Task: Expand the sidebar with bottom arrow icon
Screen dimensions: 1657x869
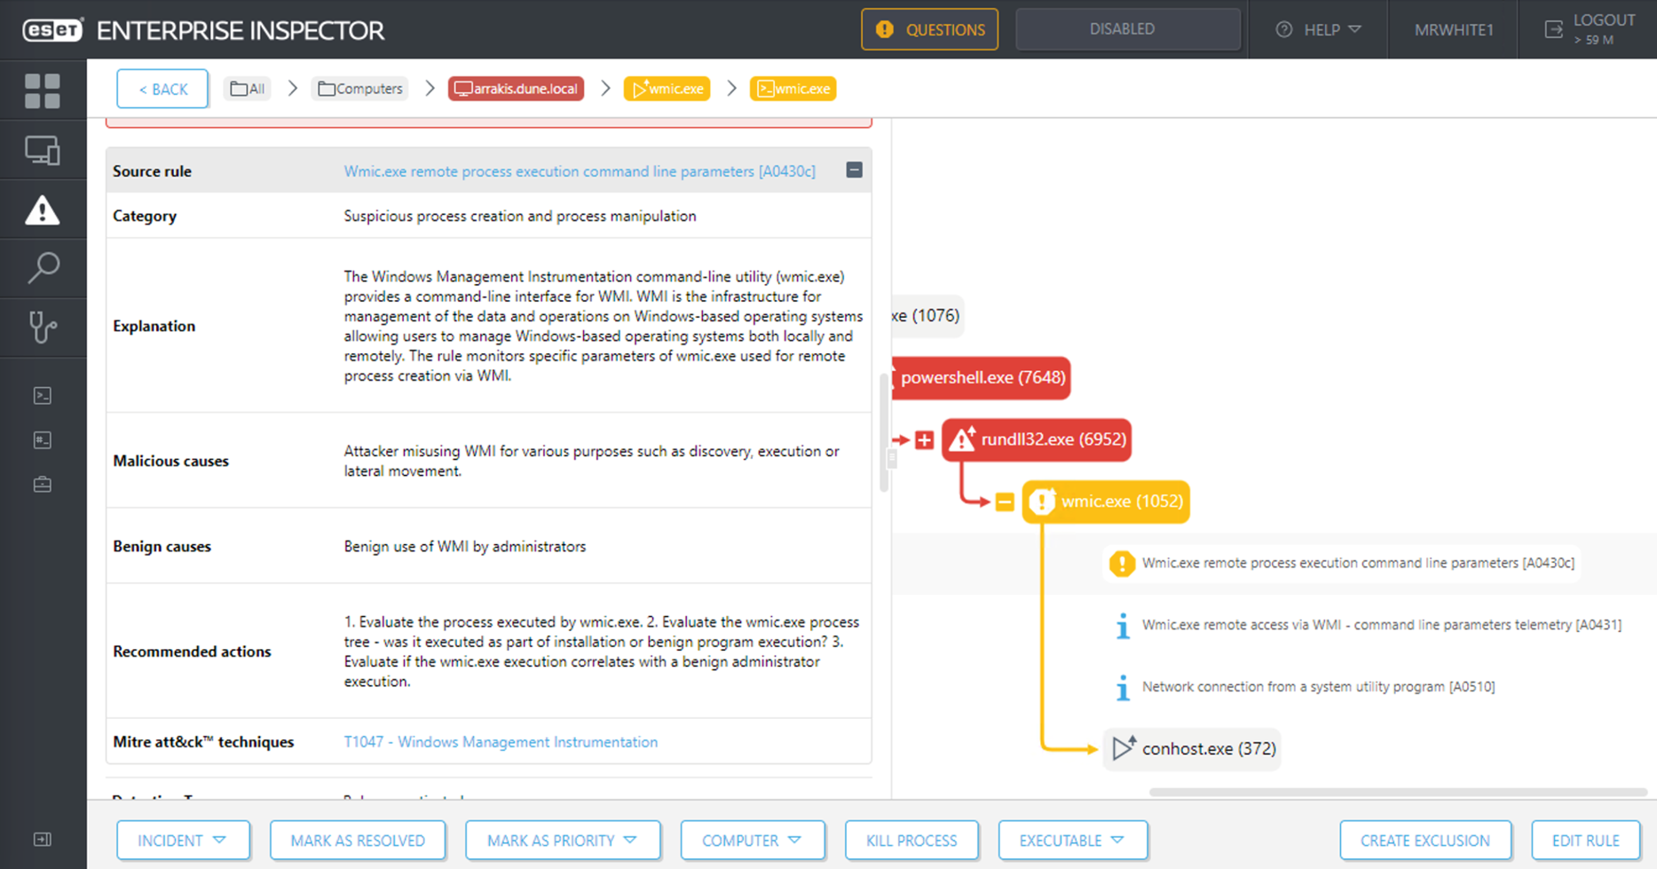Action: point(43,840)
